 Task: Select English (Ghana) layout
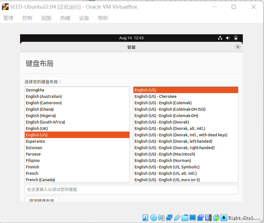[x=77, y=109]
